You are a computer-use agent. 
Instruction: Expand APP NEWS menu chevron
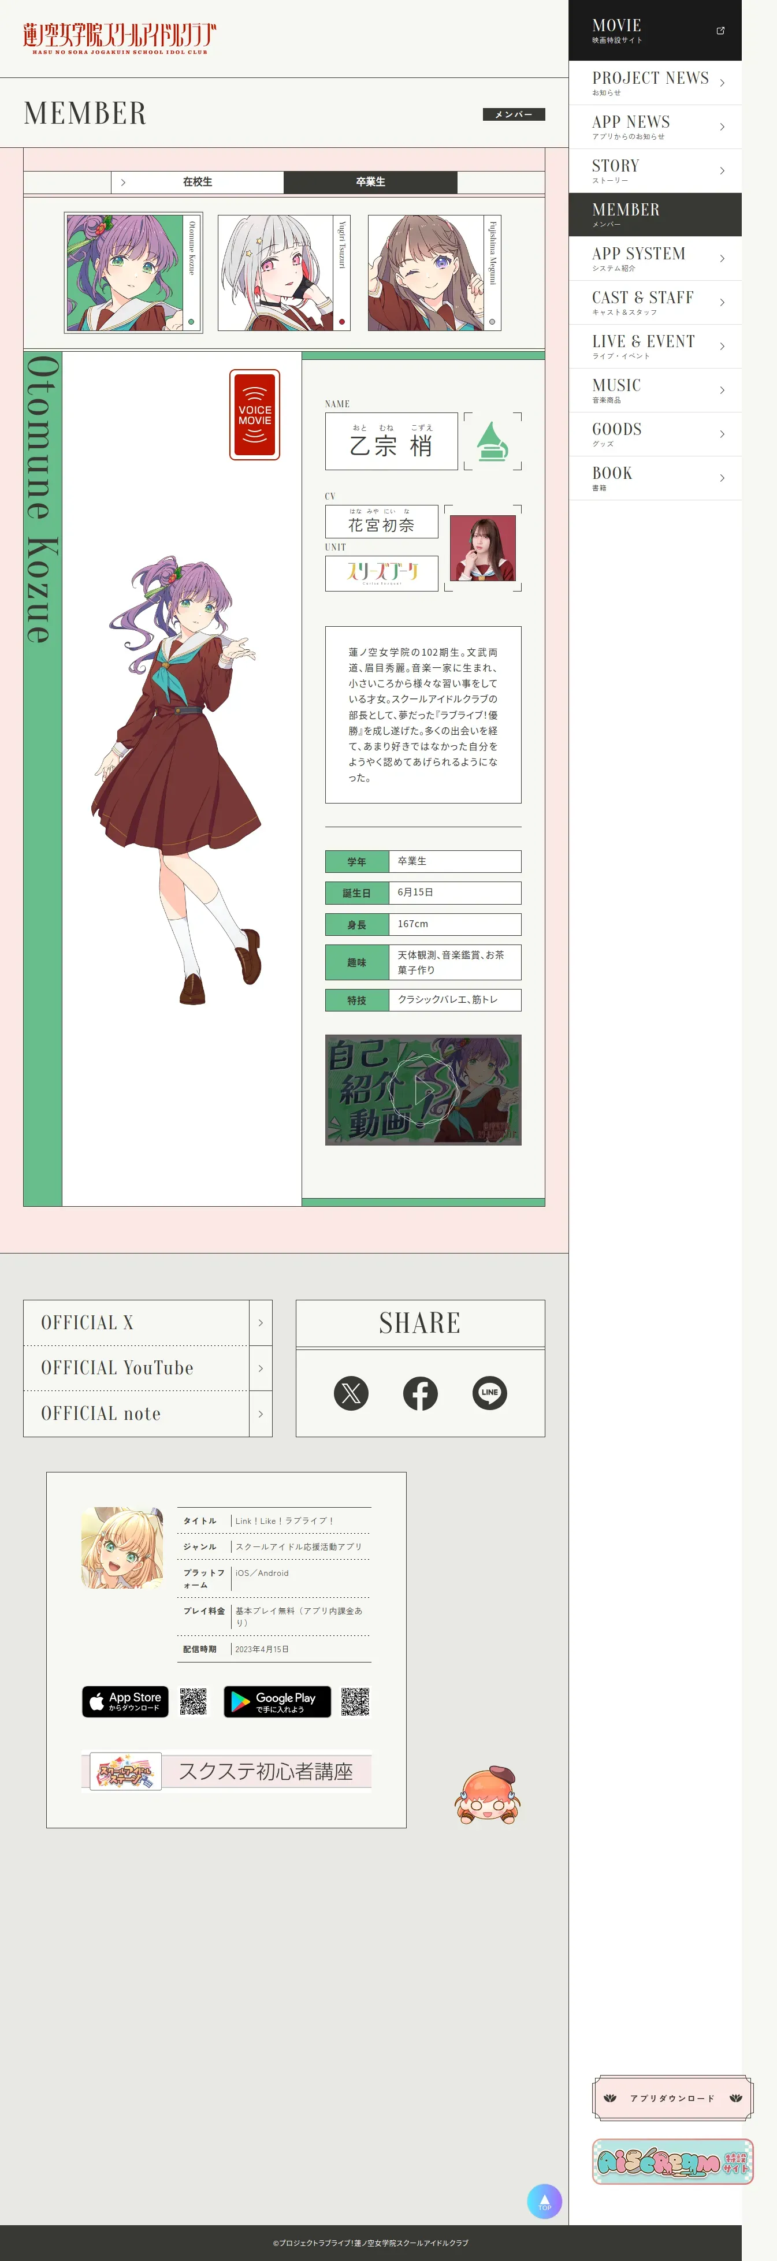coord(722,127)
